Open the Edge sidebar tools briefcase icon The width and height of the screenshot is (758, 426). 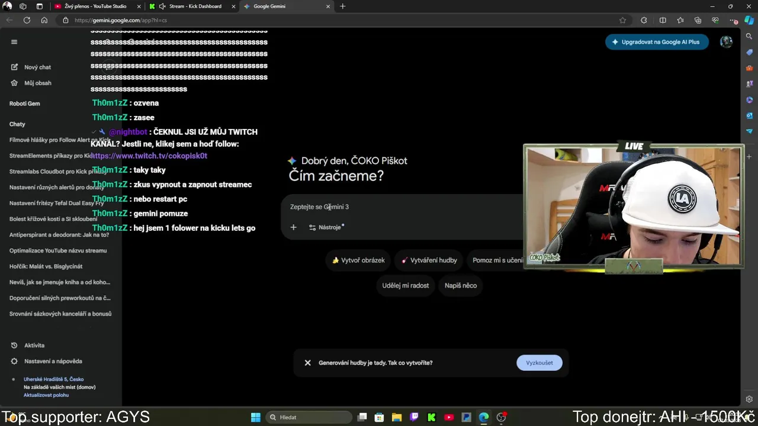pos(749,68)
